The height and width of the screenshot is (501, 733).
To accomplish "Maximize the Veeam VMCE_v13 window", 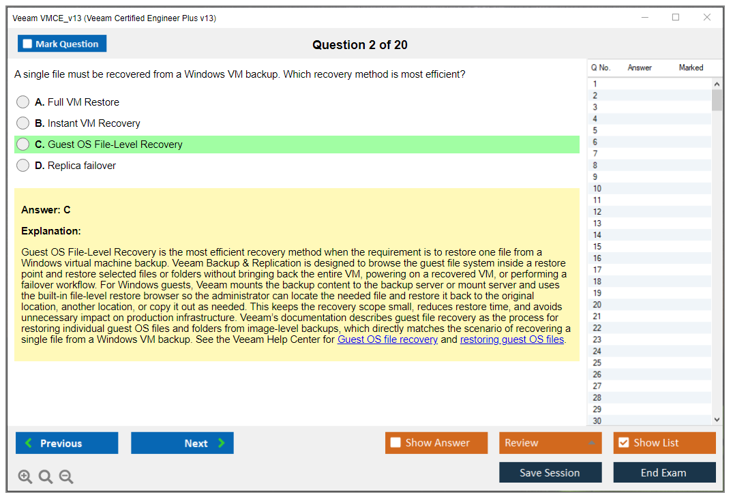I will (x=676, y=17).
